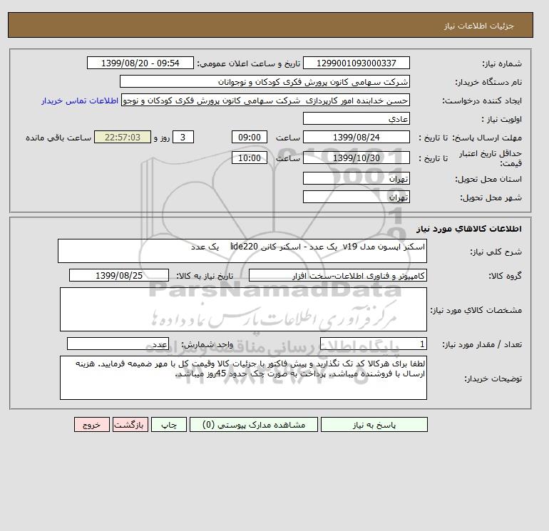Click the بازگشت back button
The image size is (549, 531).
click(130, 425)
